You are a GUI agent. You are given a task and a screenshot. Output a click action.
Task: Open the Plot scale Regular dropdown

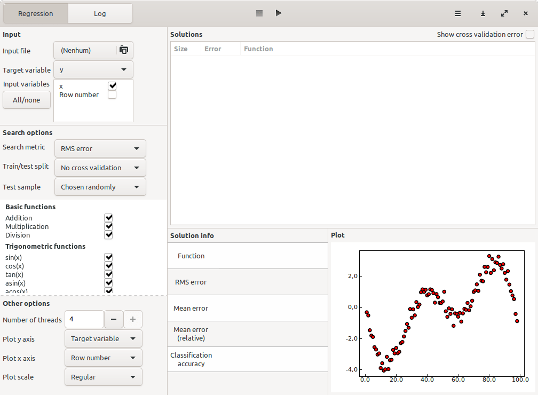point(104,377)
